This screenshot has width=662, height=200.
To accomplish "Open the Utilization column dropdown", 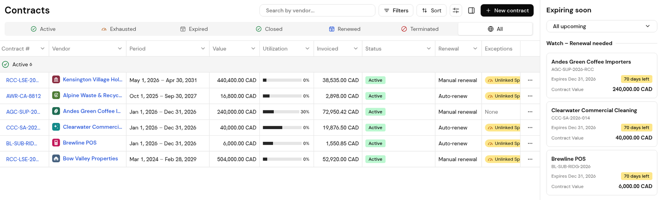I will tap(307, 49).
